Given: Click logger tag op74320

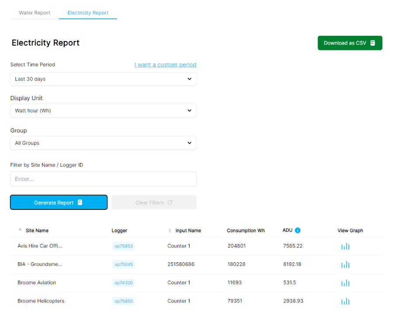Looking at the screenshot, I should 124,283.
